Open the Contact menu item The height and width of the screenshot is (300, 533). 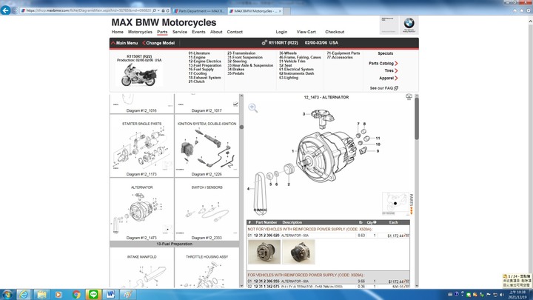point(235,32)
